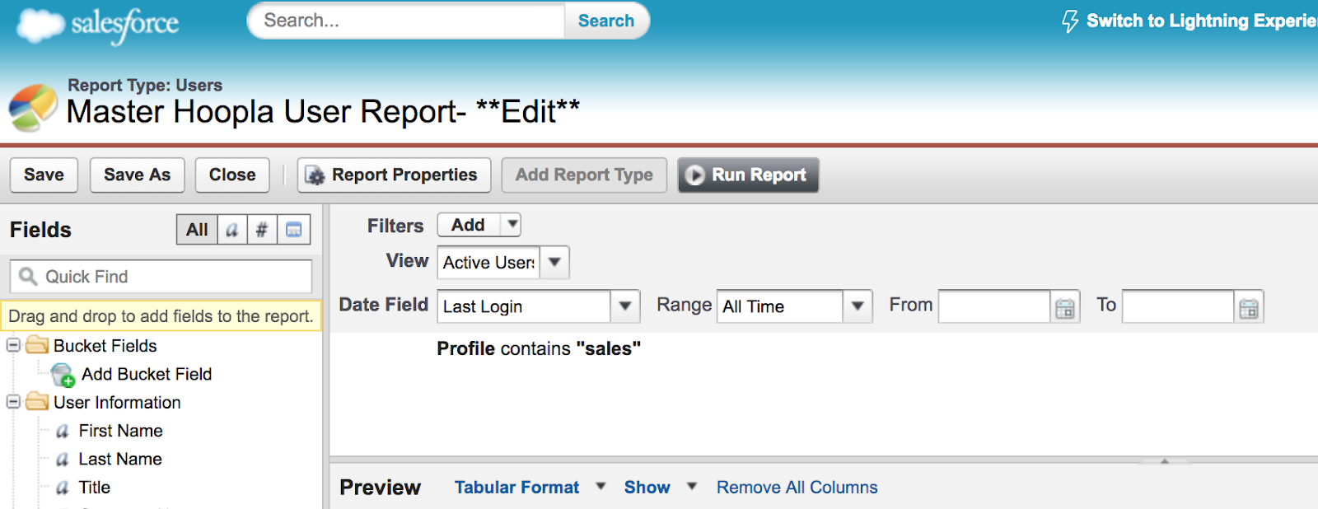Click the Profile contains "sales" filter
The width and height of the screenshot is (1318, 509).
pos(539,348)
